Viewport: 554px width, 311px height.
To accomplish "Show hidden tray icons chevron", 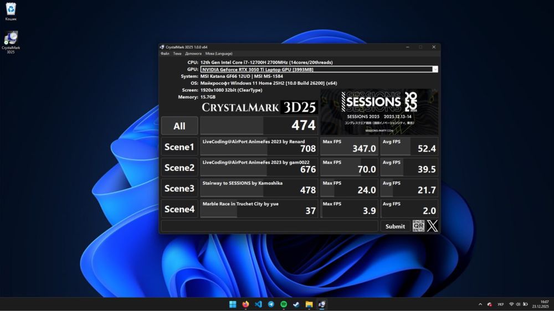I will 480,304.
